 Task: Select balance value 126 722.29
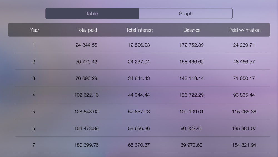(x=191, y=95)
